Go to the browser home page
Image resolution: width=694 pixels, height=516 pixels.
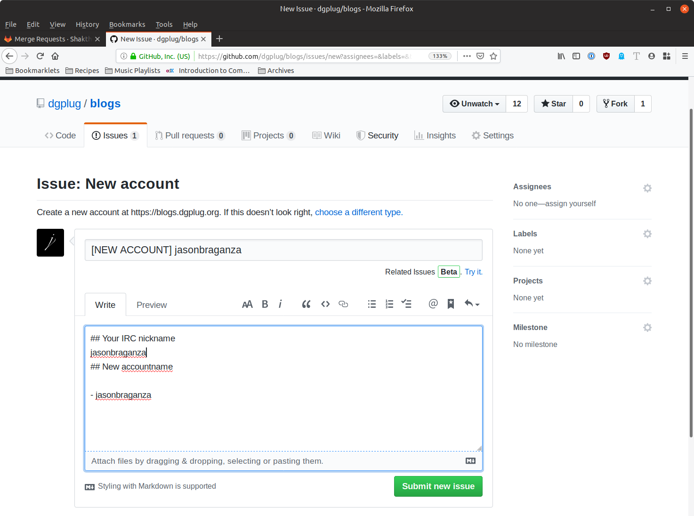55,56
